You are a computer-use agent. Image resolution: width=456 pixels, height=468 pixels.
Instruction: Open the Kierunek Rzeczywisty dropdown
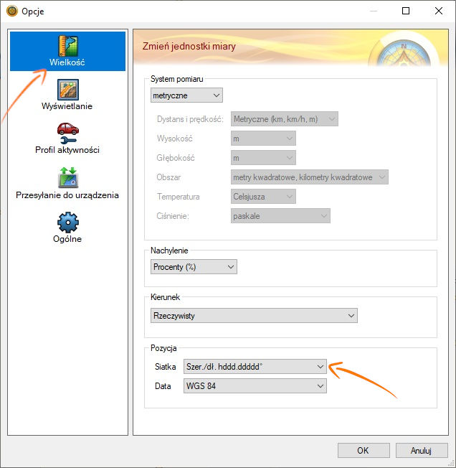tap(254, 315)
